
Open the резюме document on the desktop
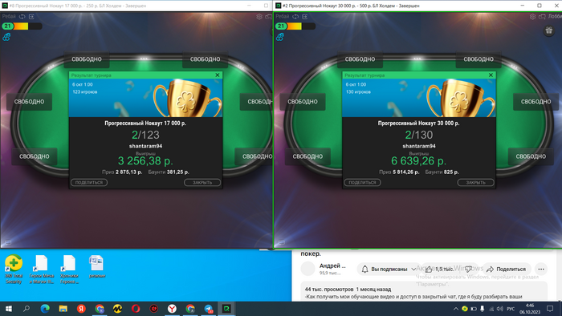(x=97, y=266)
